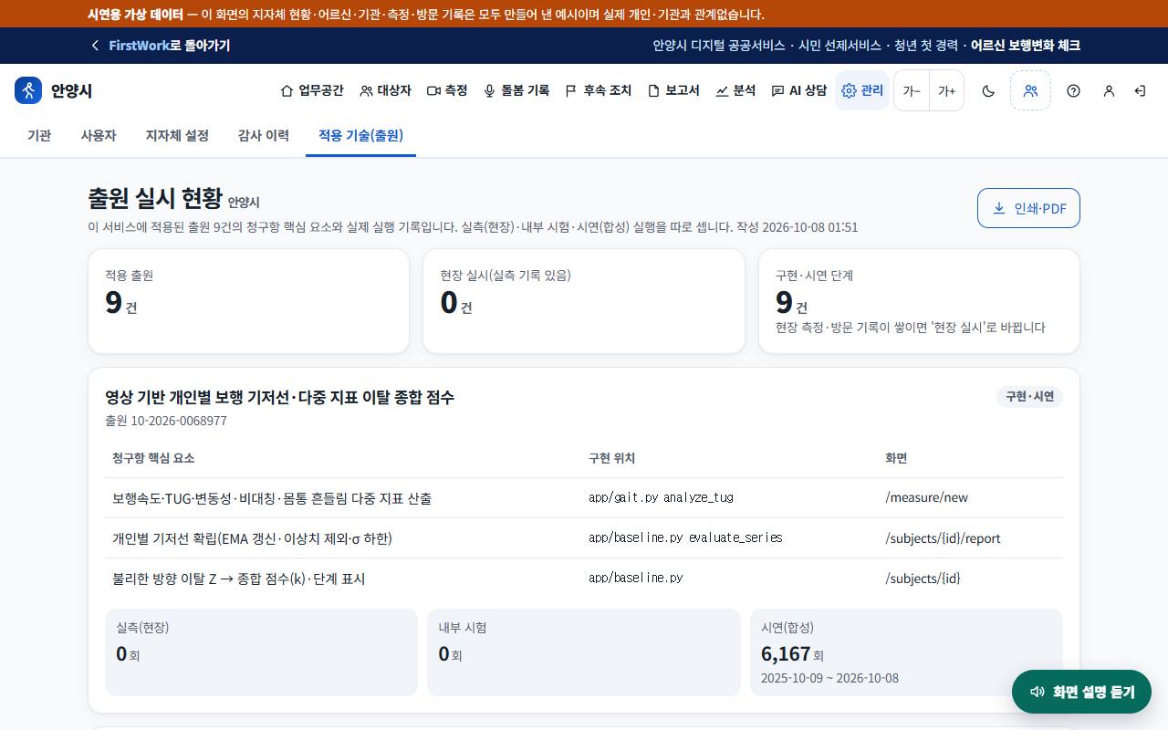Click the 시연(합성) 6,167회 stat box

[x=906, y=652]
